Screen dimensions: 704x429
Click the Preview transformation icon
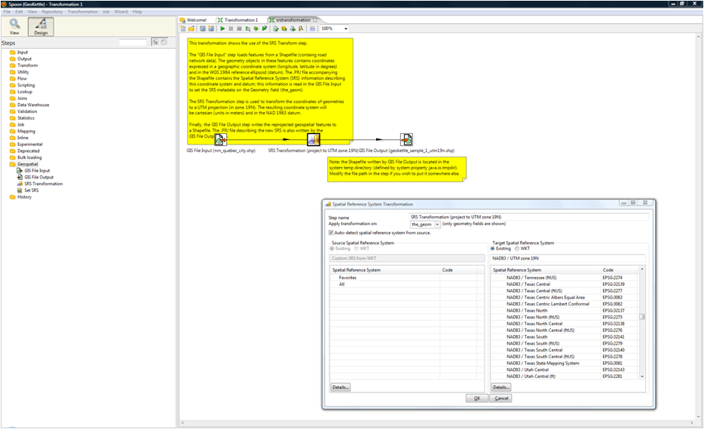click(x=248, y=29)
